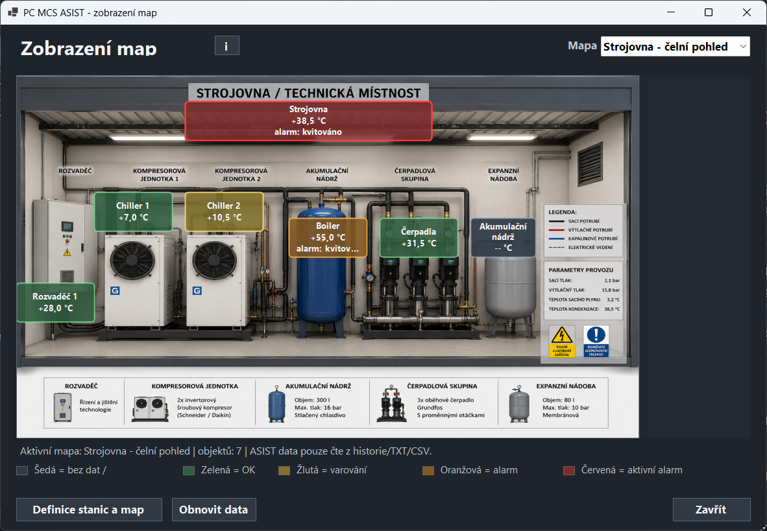Click the grey legend swatch 'Šedá'

coord(22,470)
